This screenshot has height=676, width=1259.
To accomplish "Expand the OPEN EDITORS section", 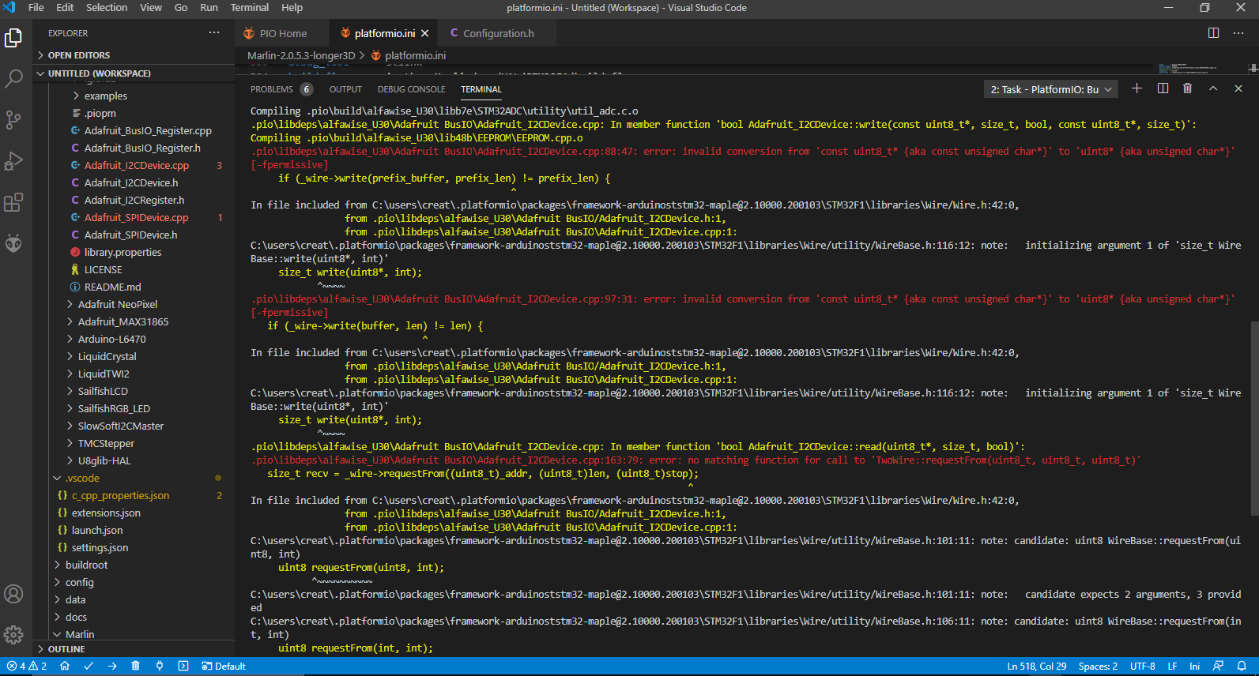I will point(134,55).
